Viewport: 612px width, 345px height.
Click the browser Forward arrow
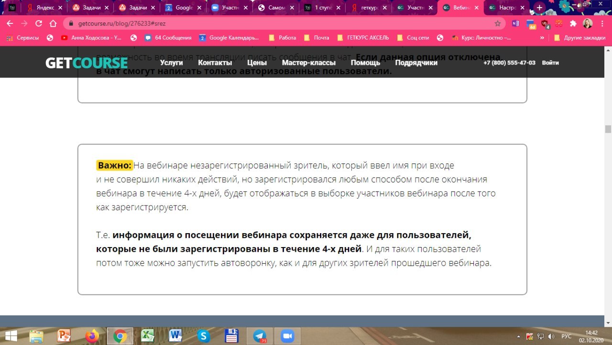click(24, 23)
